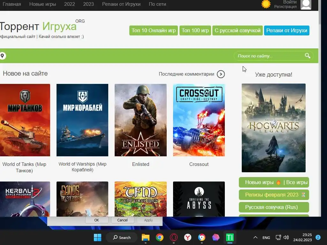Open Новые игры sidebar link

tap(259, 182)
